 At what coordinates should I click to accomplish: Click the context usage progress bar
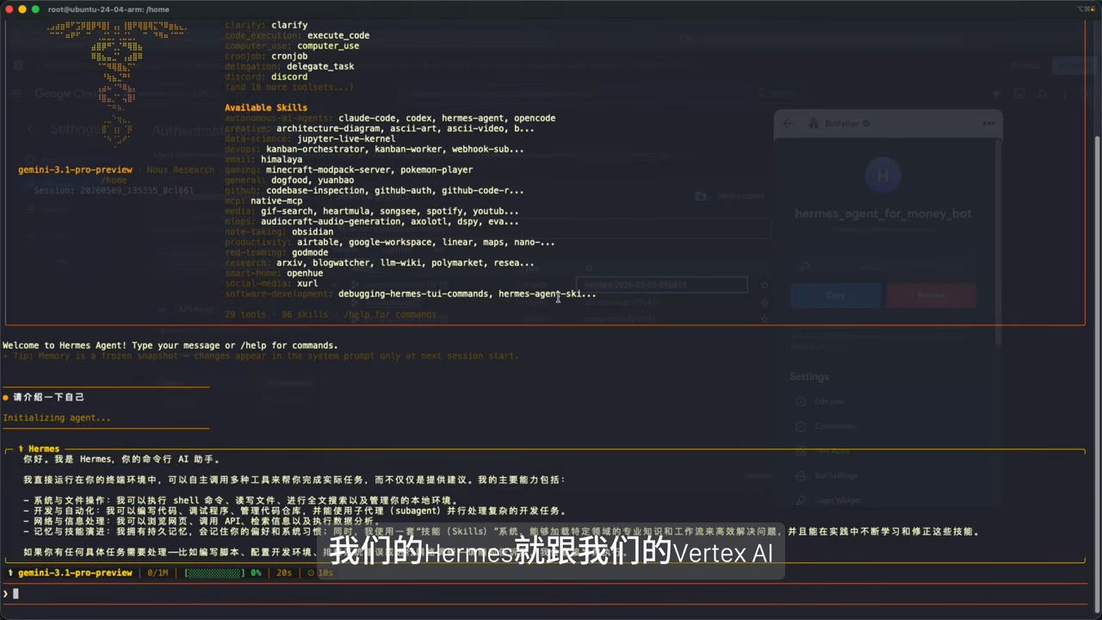(x=214, y=573)
